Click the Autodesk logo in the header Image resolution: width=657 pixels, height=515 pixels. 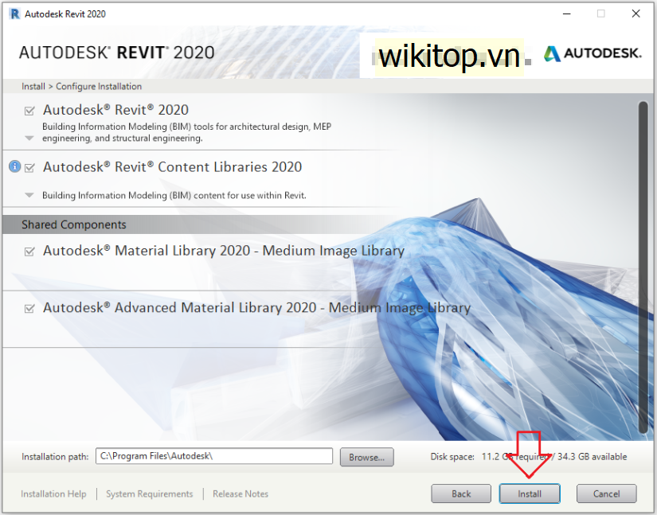592,53
